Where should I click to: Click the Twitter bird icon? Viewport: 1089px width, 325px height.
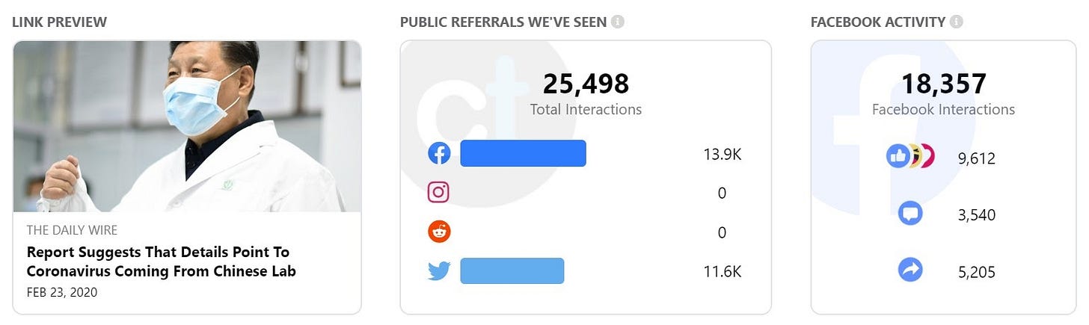click(439, 270)
